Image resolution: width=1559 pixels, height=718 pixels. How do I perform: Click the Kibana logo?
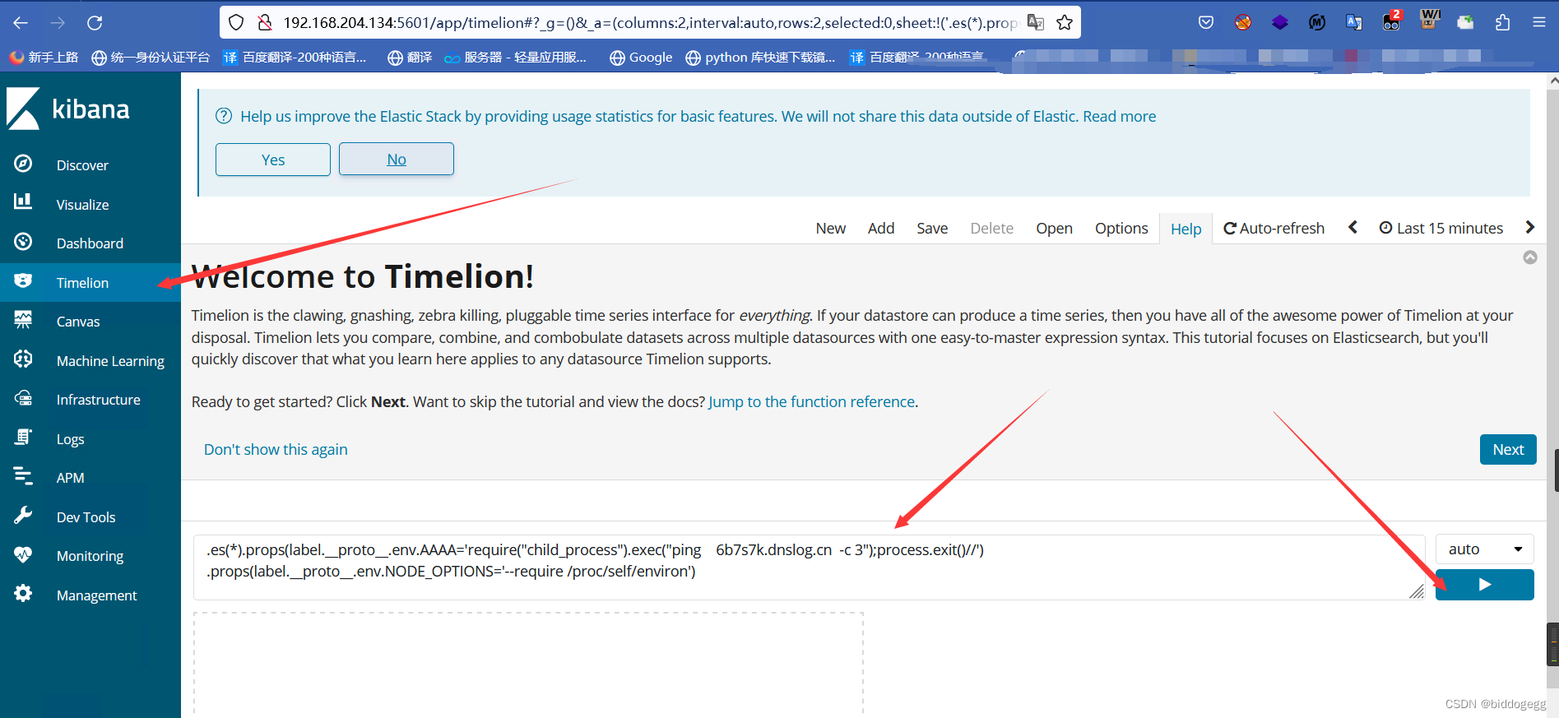coord(68,109)
